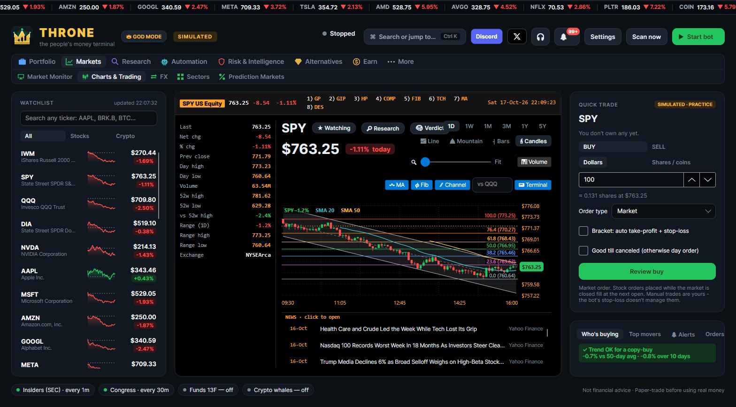Screen dimensions: 736x407
Task: Select the 5Y timeframe
Action: [543, 126]
